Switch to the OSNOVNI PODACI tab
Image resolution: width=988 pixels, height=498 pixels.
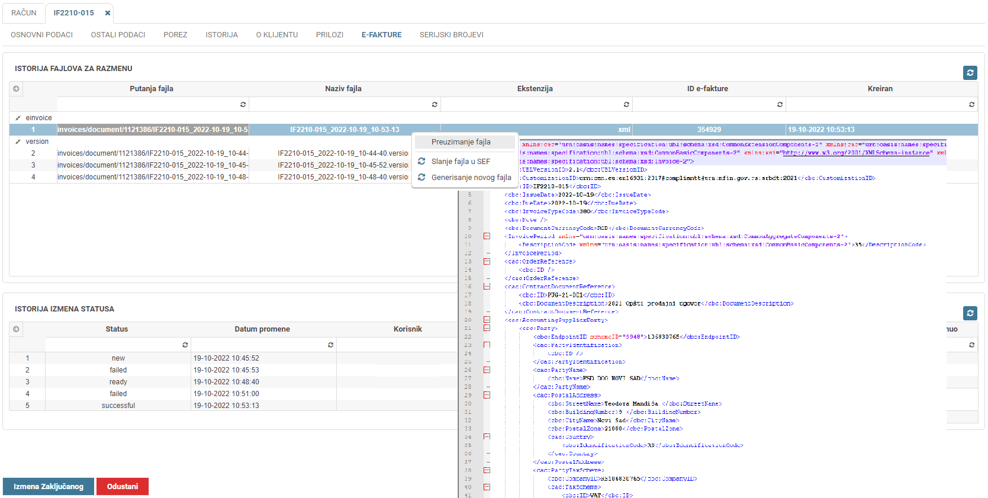click(41, 35)
